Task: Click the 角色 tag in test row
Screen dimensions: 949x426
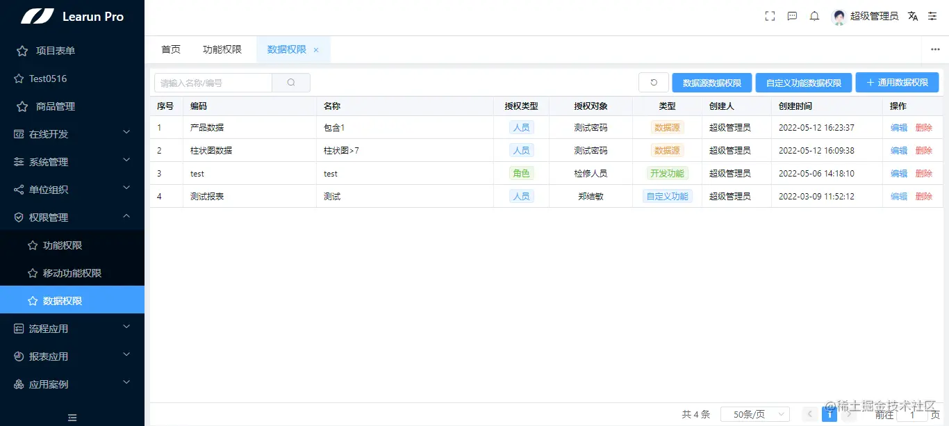Action: point(521,174)
